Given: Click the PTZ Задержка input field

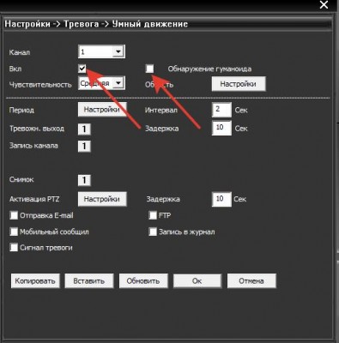Looking at the screenshot, I should point(221,199).
